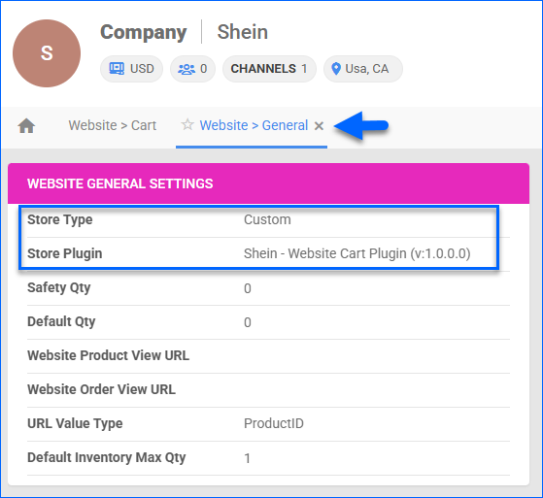Image resolution: width=543 pixels, height=498 pixels.
Task: Click the Default Inventory Max Qty label
Action: click(107, 457)
